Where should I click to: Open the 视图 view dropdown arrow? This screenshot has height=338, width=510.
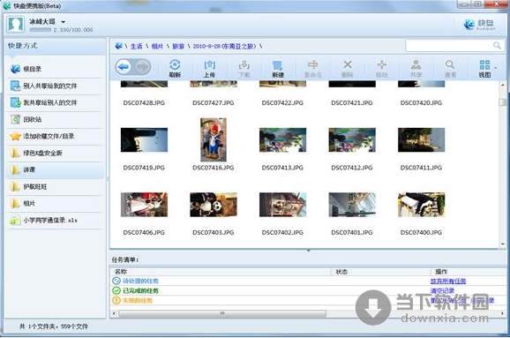pyautogui.click(x=495, y=68)
